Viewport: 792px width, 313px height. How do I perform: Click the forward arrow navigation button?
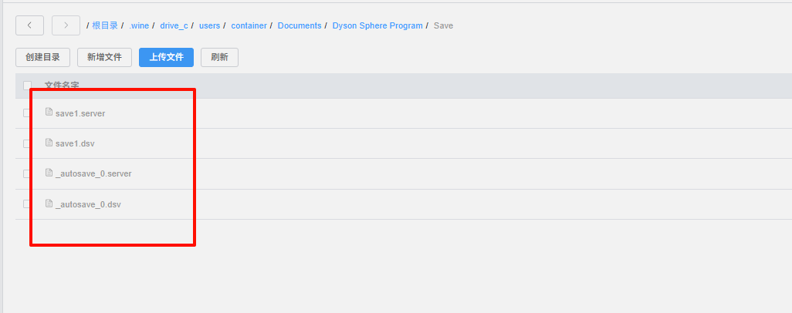click(66, 25)
